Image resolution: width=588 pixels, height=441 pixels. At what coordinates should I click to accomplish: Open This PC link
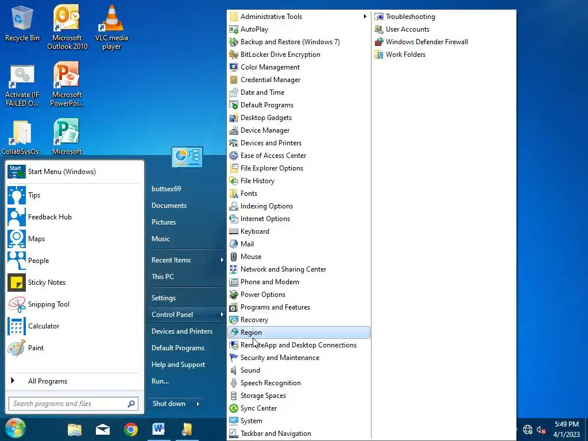coord(187,276)
